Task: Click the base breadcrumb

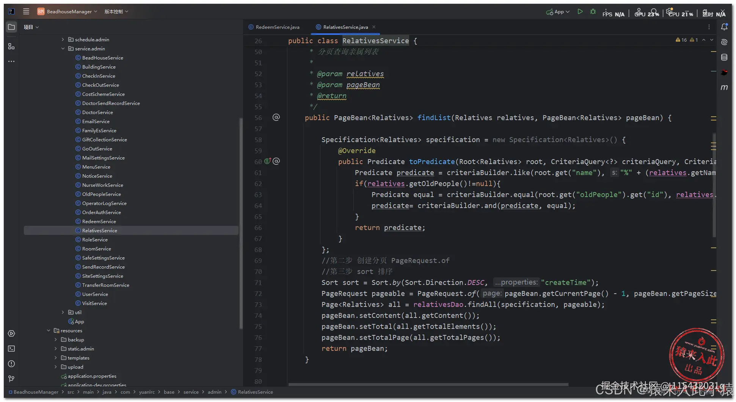Action: click(169, 392)
